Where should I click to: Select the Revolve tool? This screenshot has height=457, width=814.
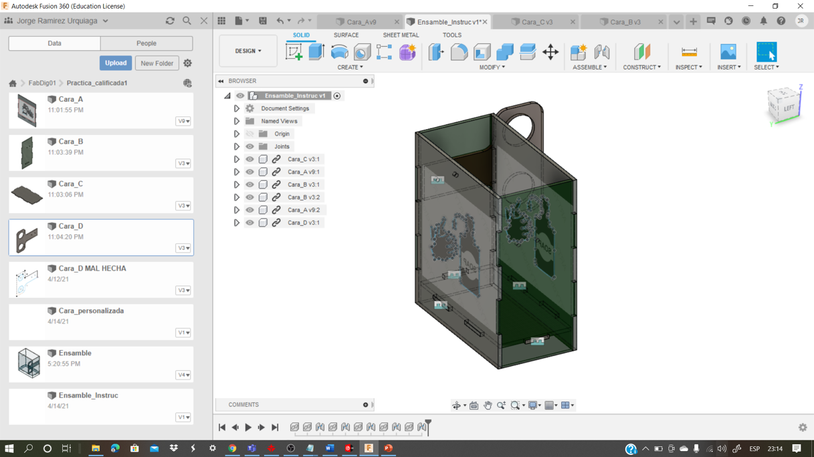[x=339, y=52]
